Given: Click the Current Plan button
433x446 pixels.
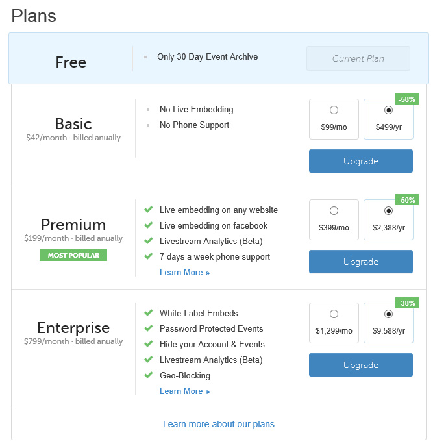Looking at the screenshot, I should (358, 58).
